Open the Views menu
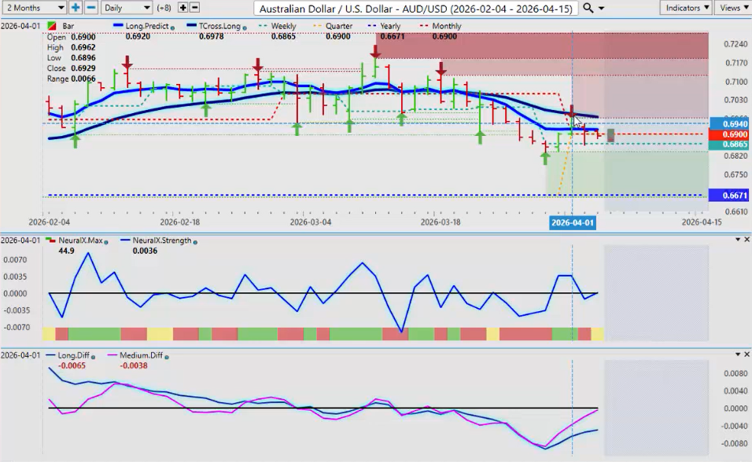The image size is (752, 462). pos(733,7)
